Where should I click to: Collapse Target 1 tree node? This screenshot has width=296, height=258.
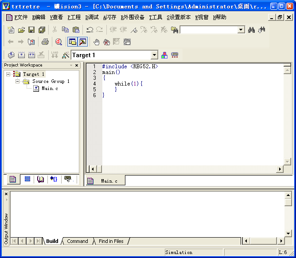pos(8,74)
